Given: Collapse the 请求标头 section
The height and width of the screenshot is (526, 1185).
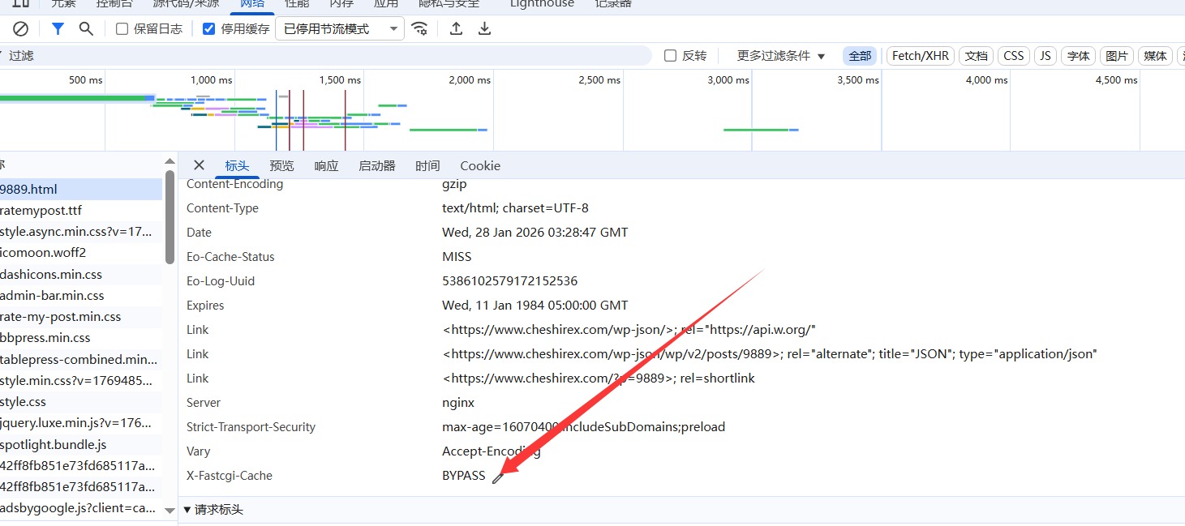Looking at the screenshot, I should pyautogui.click(x=187, y=510).
